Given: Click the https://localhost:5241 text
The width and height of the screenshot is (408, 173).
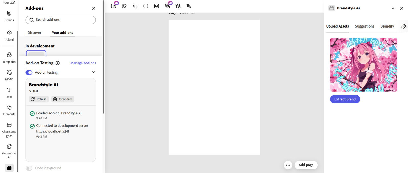Looking at the screenshot, I should pos(53,131).
